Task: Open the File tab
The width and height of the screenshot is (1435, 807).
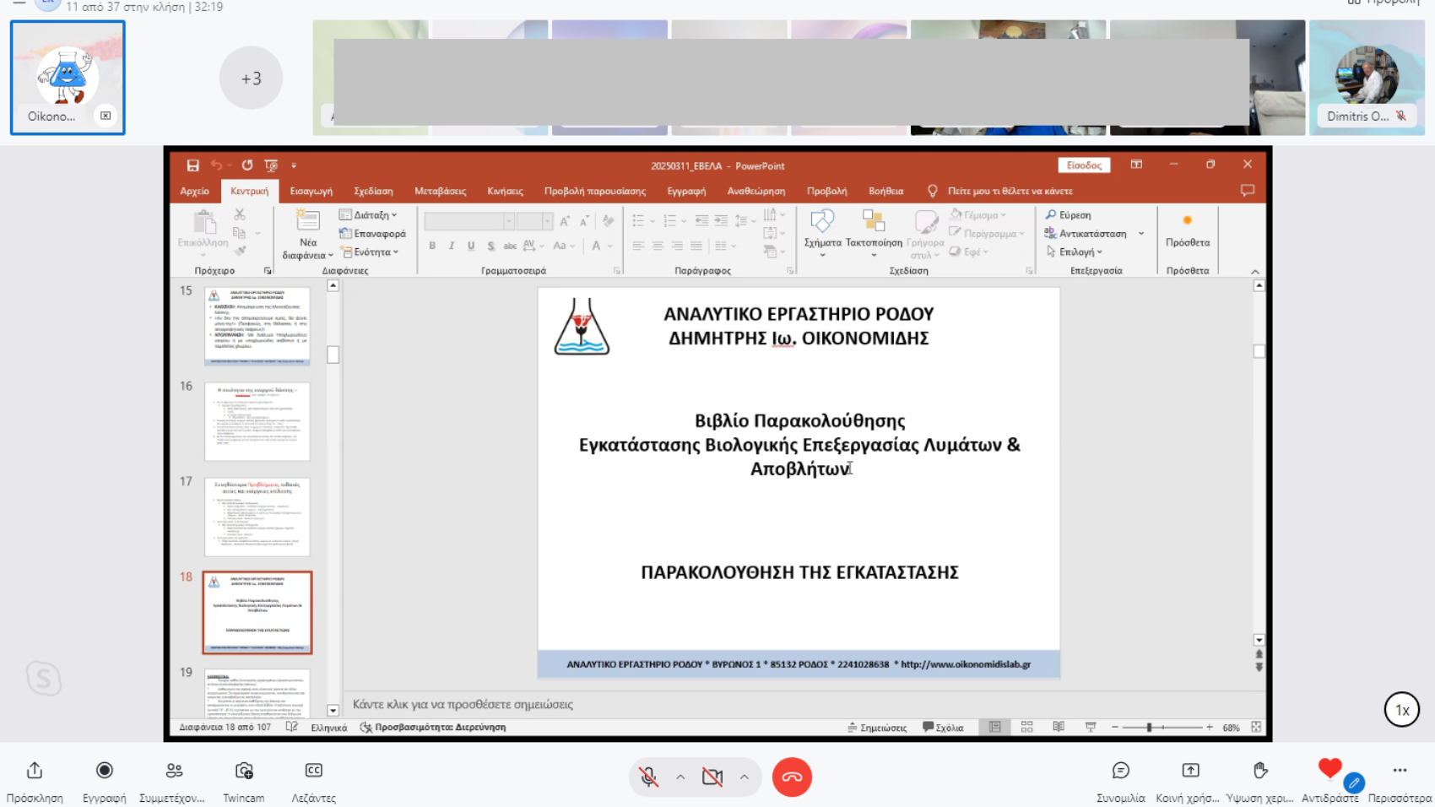Action: point(194,191)
